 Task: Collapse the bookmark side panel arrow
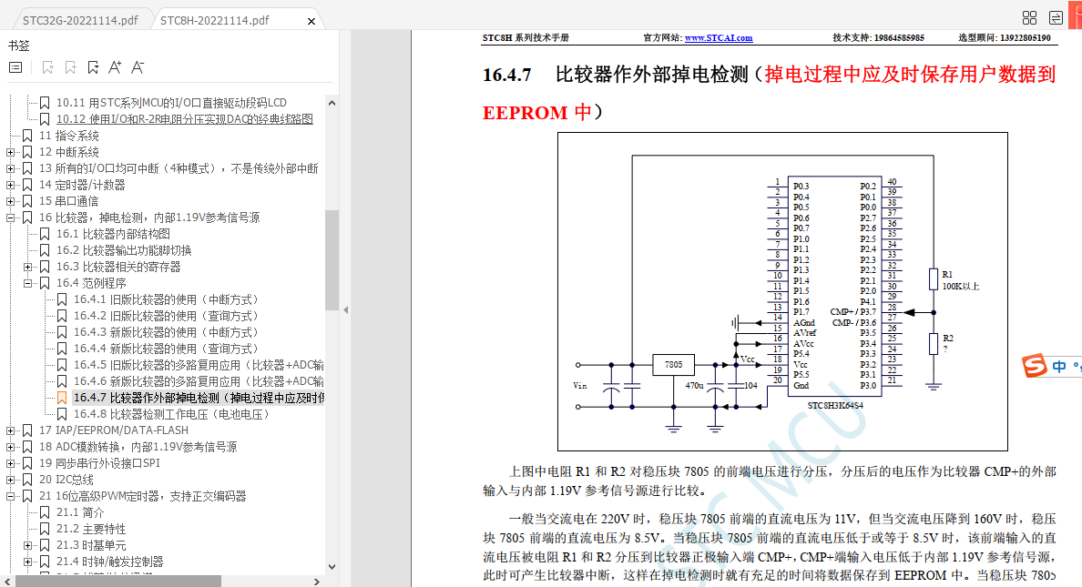346,309
